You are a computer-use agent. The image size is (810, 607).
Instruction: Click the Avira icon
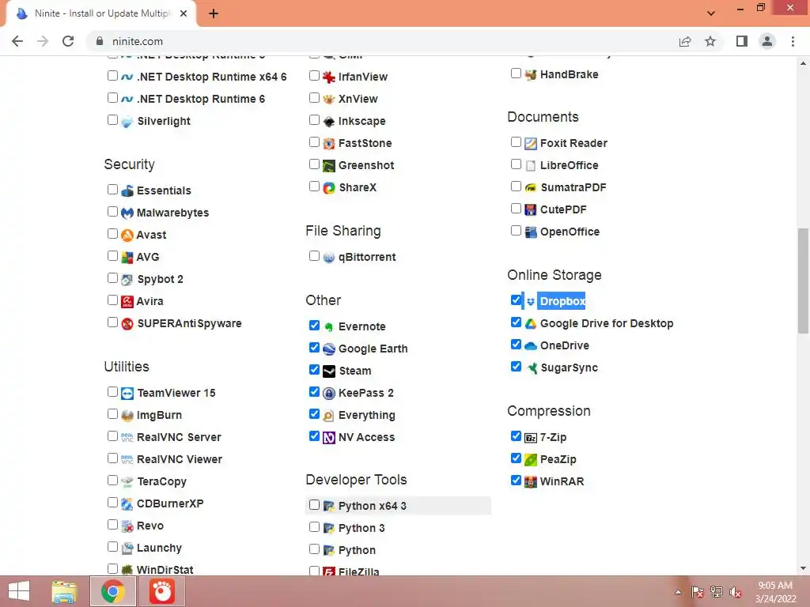(127, 301)
